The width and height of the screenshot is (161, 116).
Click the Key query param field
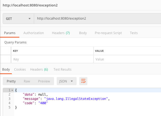(52, 59)
